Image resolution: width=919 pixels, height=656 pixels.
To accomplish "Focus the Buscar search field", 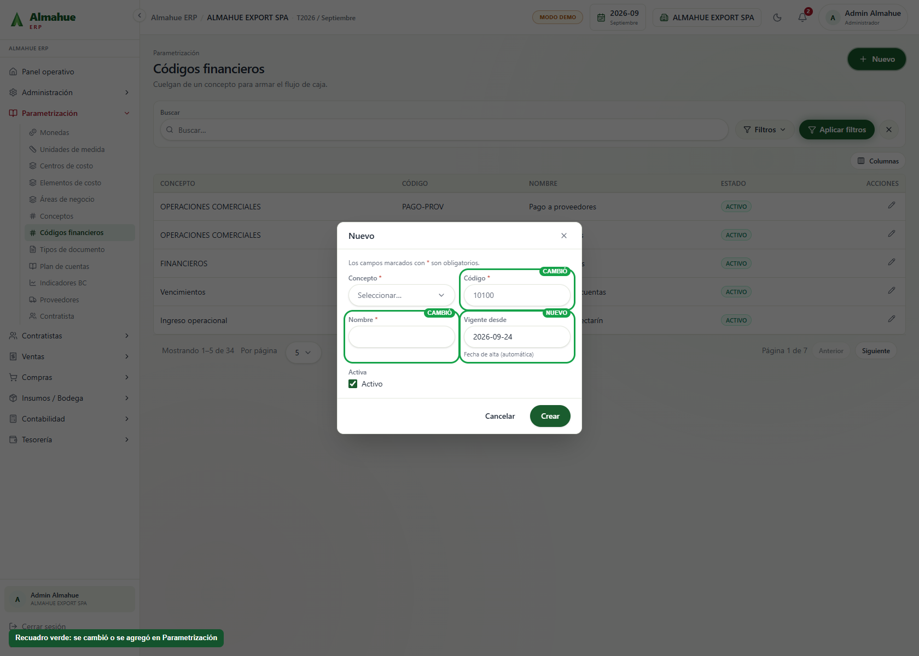I will point(444,130).
